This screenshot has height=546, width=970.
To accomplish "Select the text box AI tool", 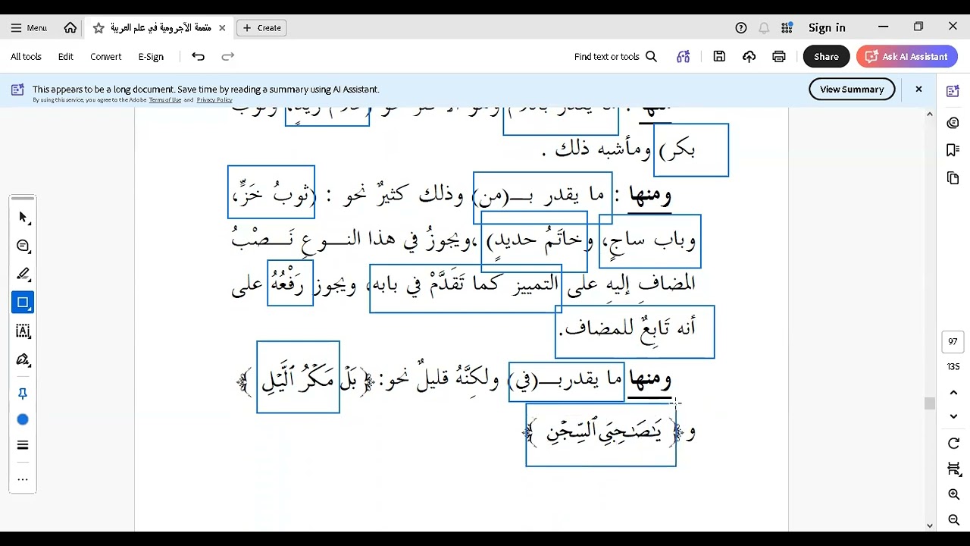I will tap(23, 331).
